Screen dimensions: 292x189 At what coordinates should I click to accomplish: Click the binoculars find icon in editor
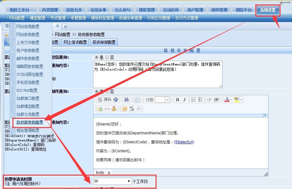(x=127, y=100)
